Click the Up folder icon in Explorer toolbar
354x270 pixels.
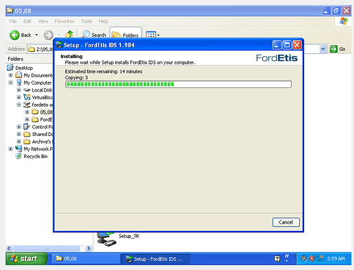[69, 35]
